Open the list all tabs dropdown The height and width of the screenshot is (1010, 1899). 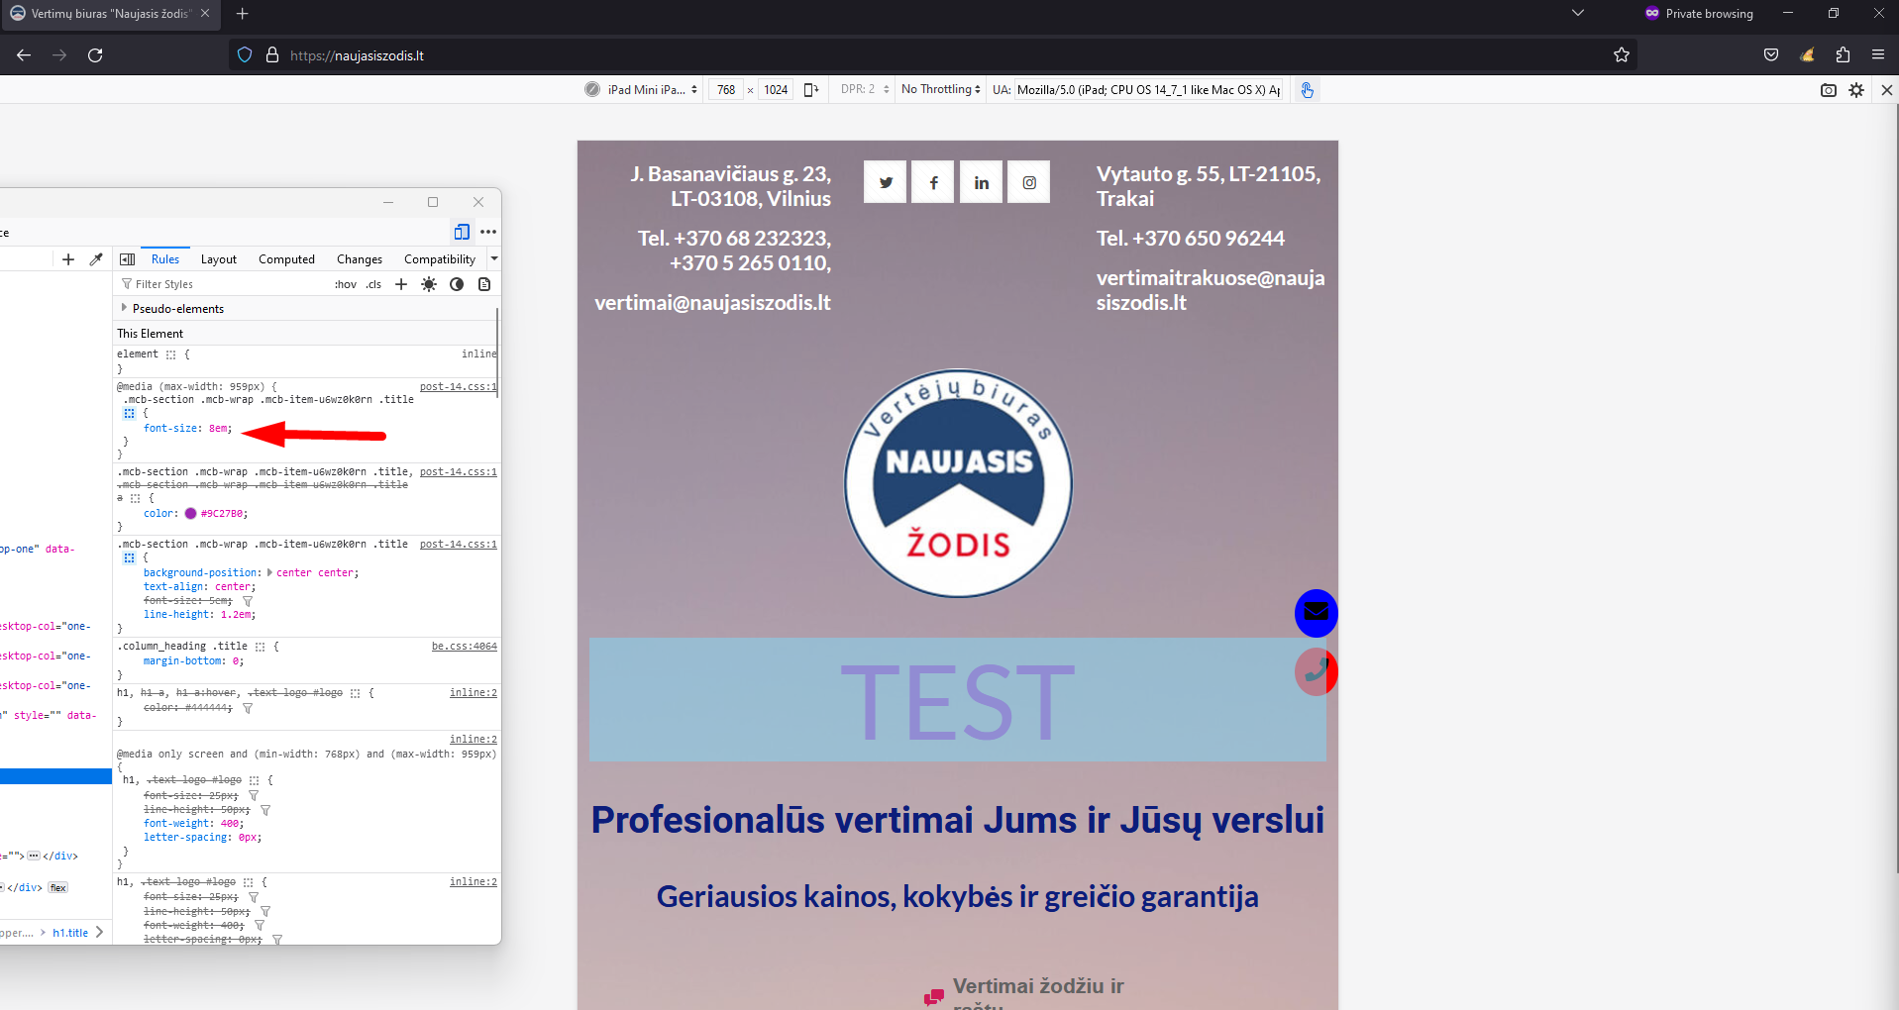[1578, 14]
